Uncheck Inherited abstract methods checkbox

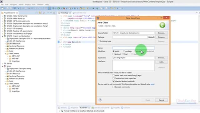[x=113, y=81]
